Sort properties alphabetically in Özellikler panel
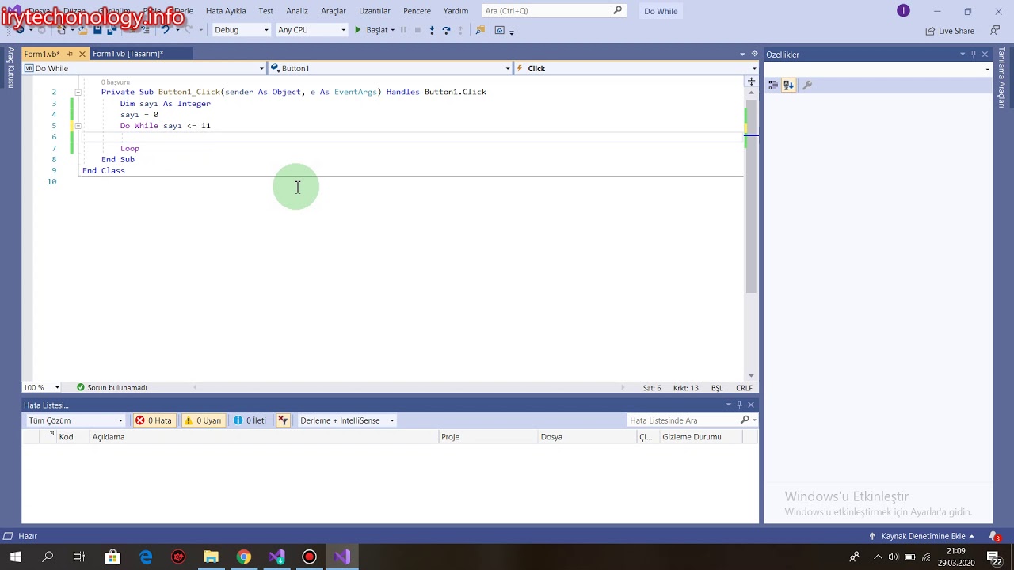Screen dimensions: 1014x570 pos(788,85)
